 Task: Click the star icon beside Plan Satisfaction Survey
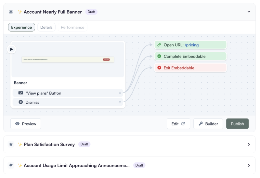11,144
